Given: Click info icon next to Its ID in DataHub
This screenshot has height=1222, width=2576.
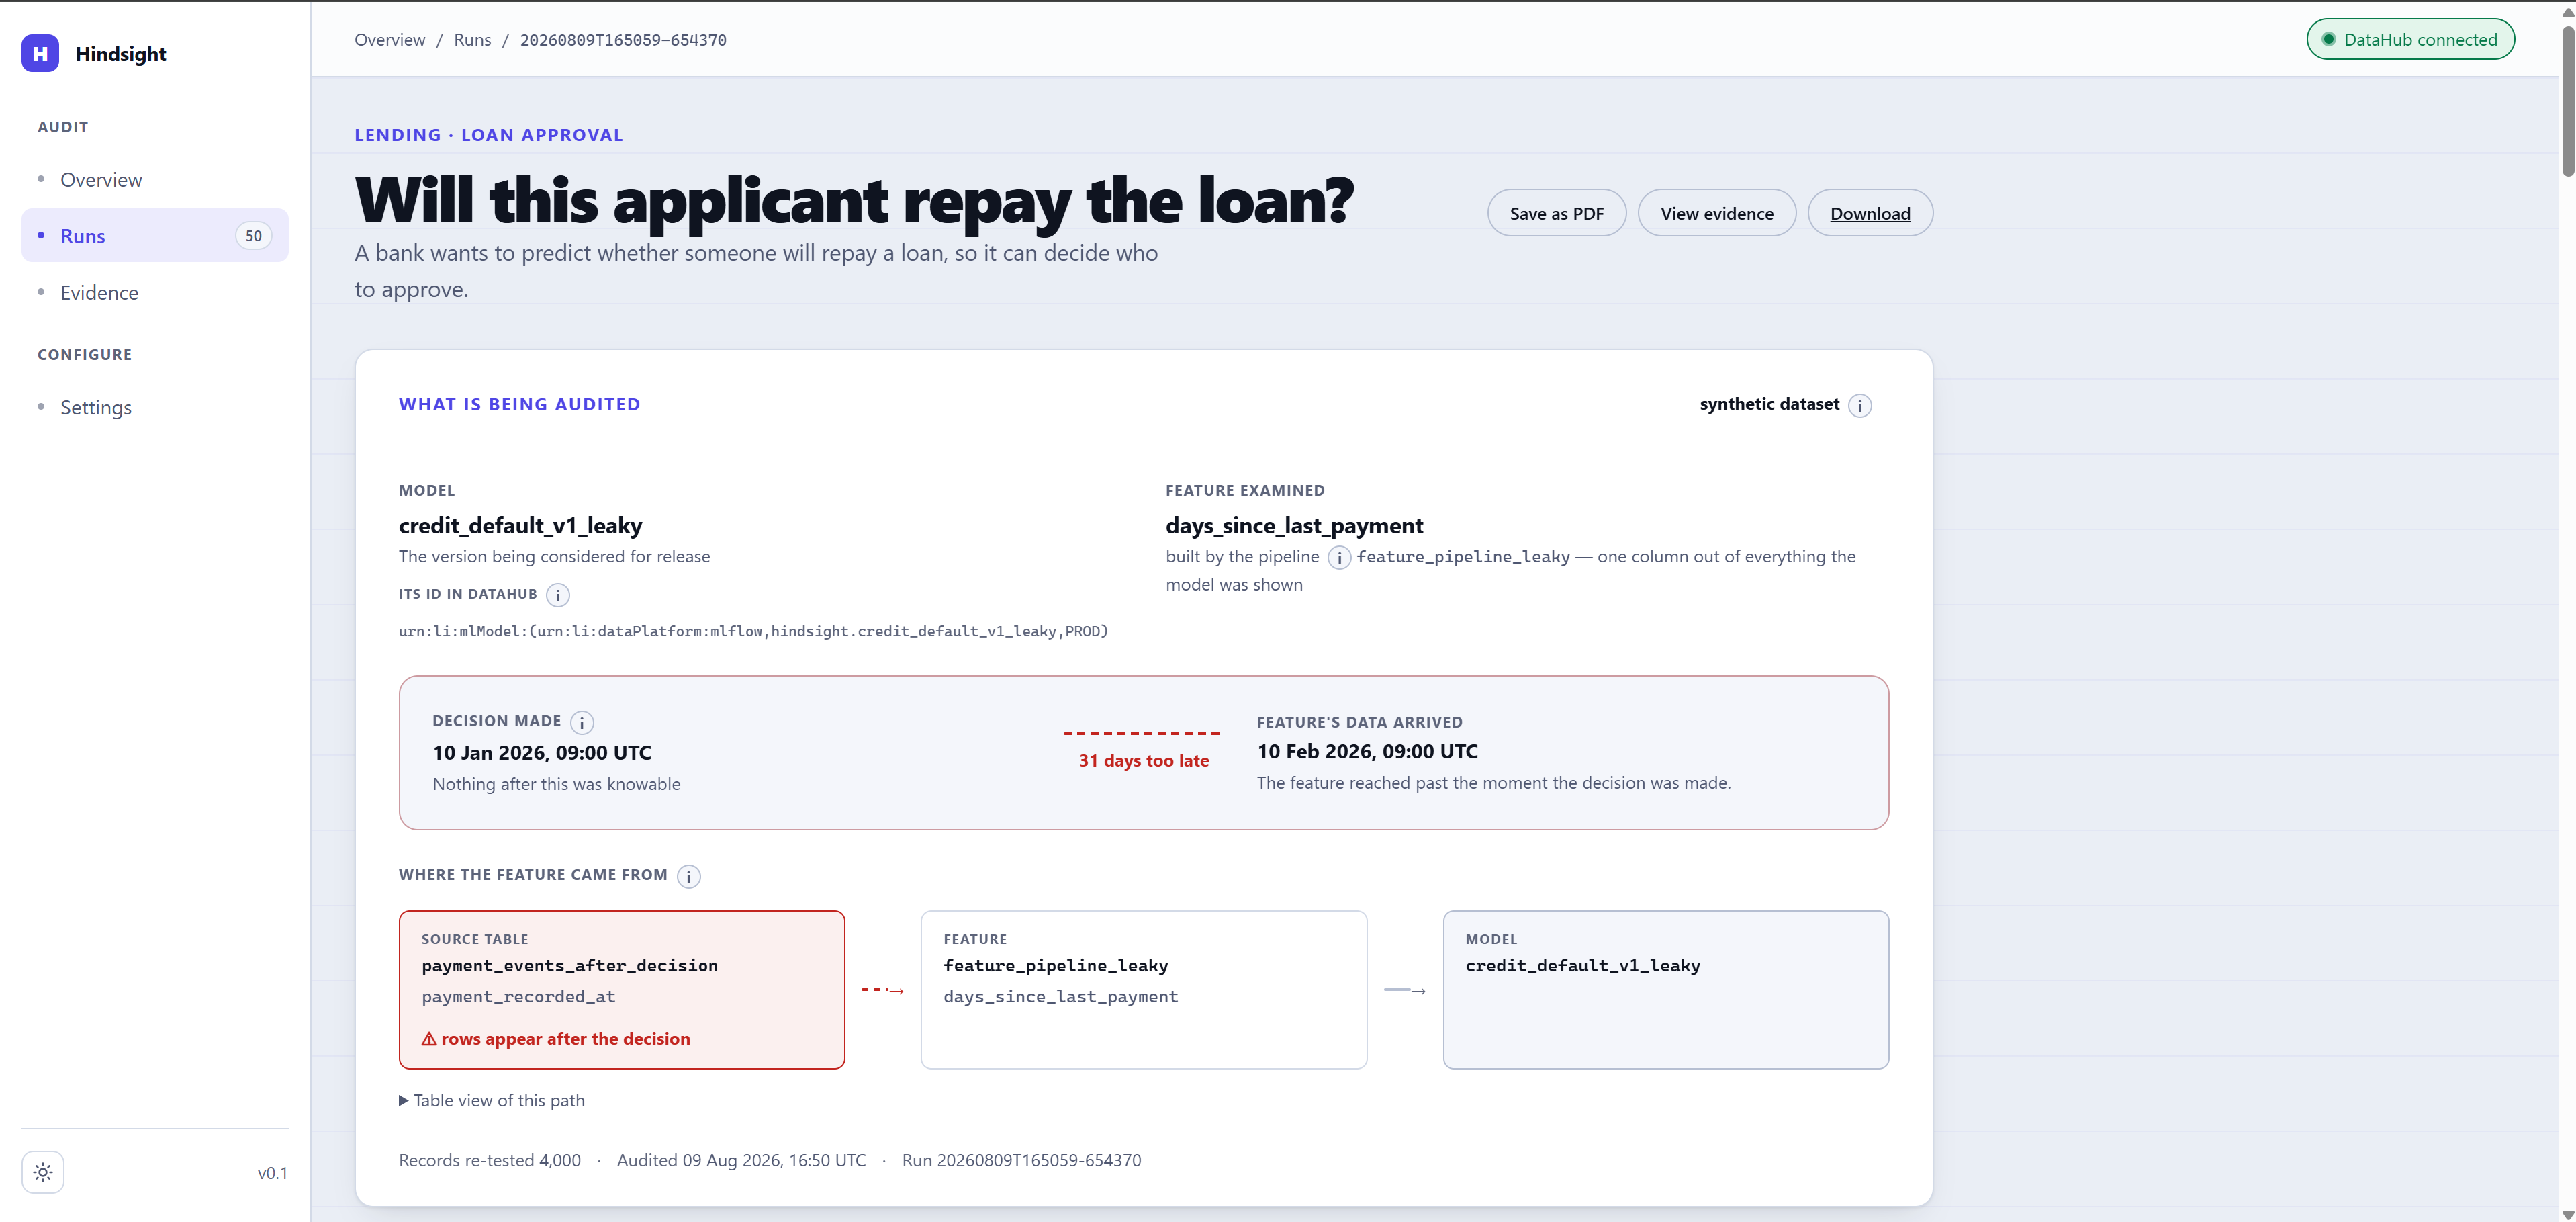Looking at the screenshot, I should pyautogui.click(x=558, y=595).
